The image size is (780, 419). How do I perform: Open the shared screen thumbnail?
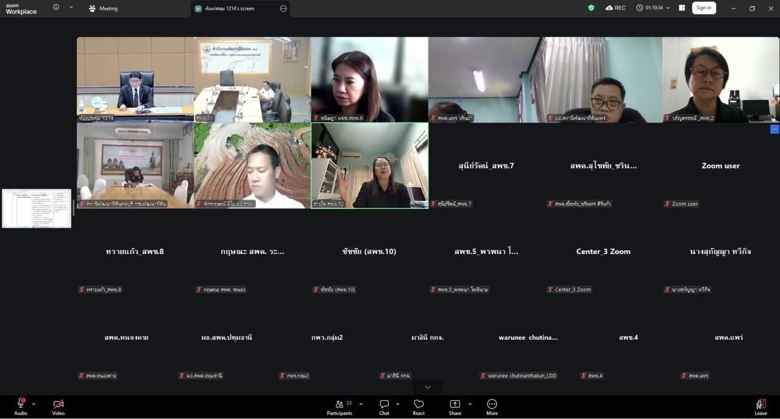point(37,208)
